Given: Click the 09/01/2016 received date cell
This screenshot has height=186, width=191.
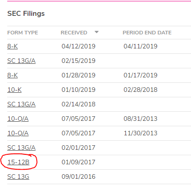Looking at the screenshot, I should 78,176.
